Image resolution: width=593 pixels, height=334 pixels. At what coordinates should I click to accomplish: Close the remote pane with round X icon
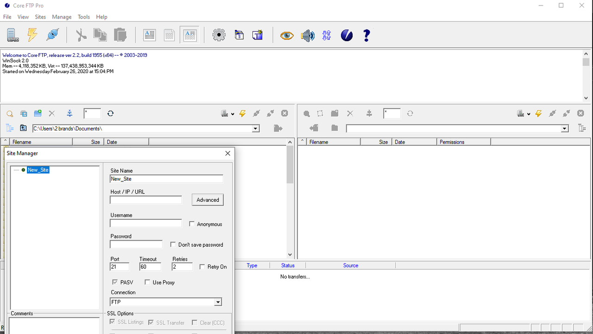(x=581, y=113)
